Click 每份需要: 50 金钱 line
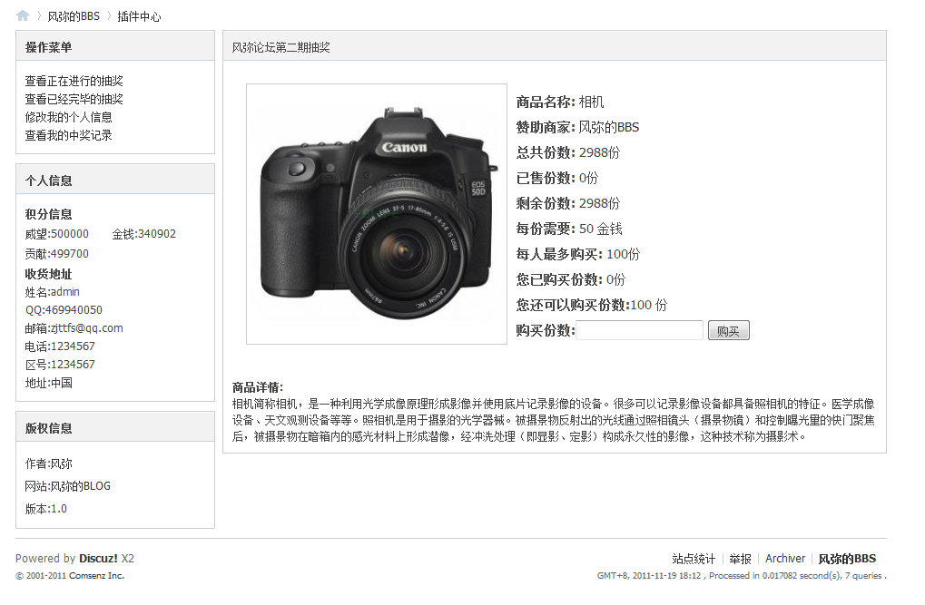Screen dimensions: 925x605 569,229
